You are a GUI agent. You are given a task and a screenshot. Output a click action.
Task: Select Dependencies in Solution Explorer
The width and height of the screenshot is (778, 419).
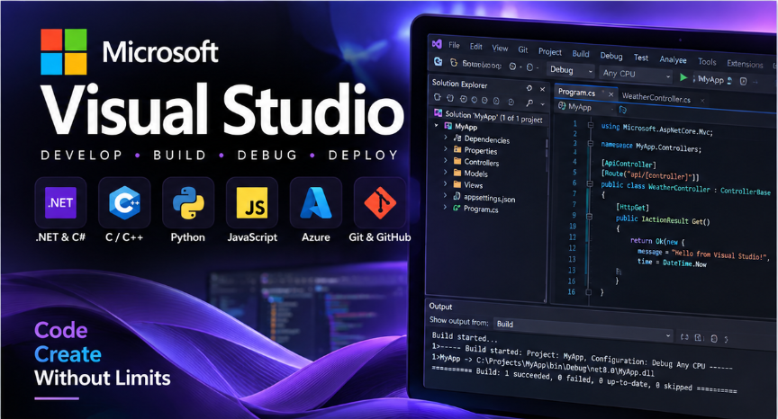(x=487, y=139)
